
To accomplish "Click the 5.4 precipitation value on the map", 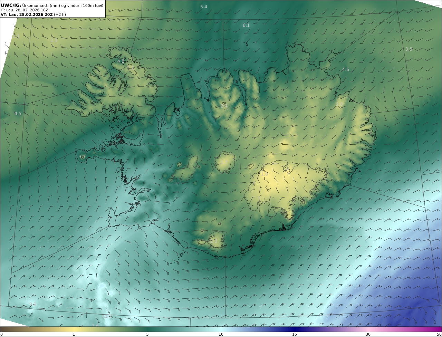I will click(204, 7).
